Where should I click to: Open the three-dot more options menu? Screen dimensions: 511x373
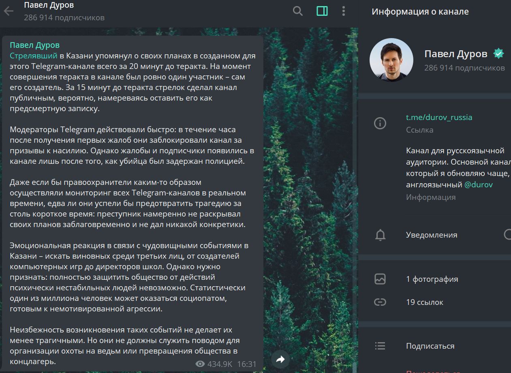344,11
